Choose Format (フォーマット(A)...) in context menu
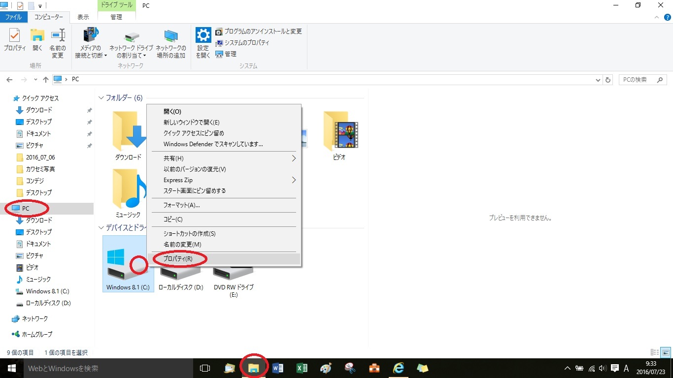This screenshot has width=673, height=378. point(224,205)
